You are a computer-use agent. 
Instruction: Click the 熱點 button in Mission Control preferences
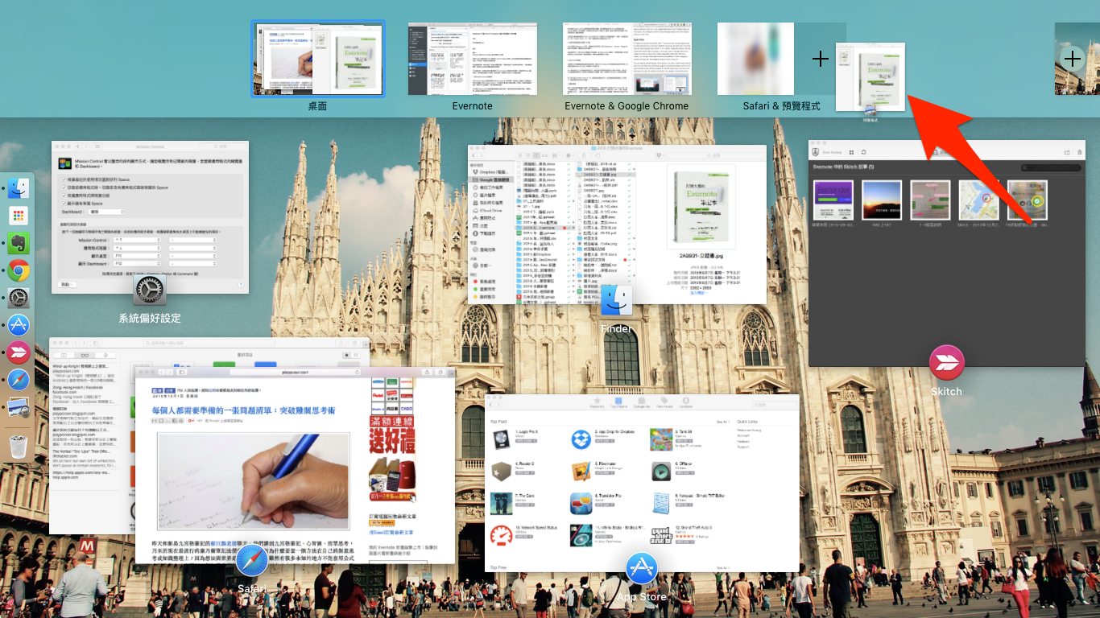click(x=68, y=284)
